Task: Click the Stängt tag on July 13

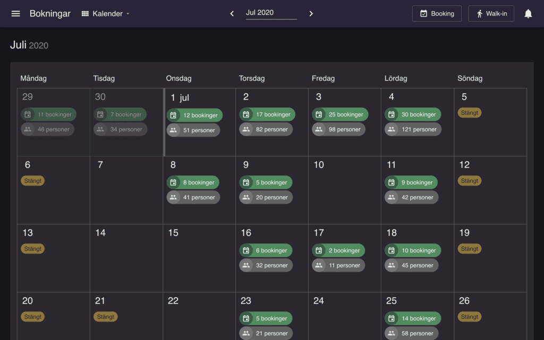Action: [32, 249]
